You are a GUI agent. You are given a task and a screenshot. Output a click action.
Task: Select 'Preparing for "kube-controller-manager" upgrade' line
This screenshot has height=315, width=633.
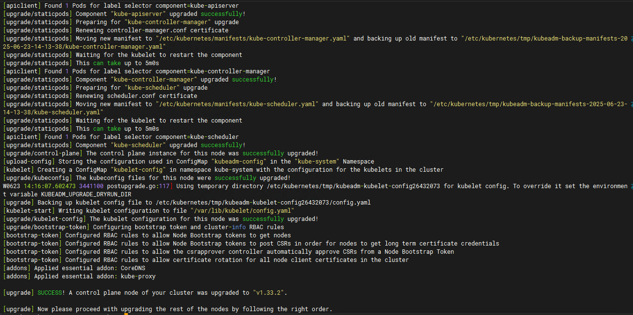(x=121, y=22)
